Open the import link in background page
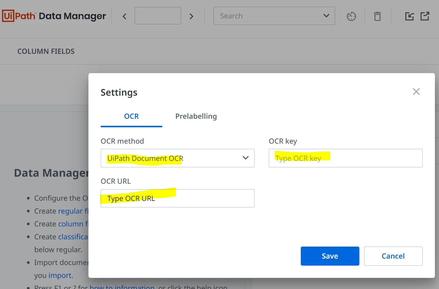Image resolution: width=439 pixels, height=289 pixels. point(60,276)
